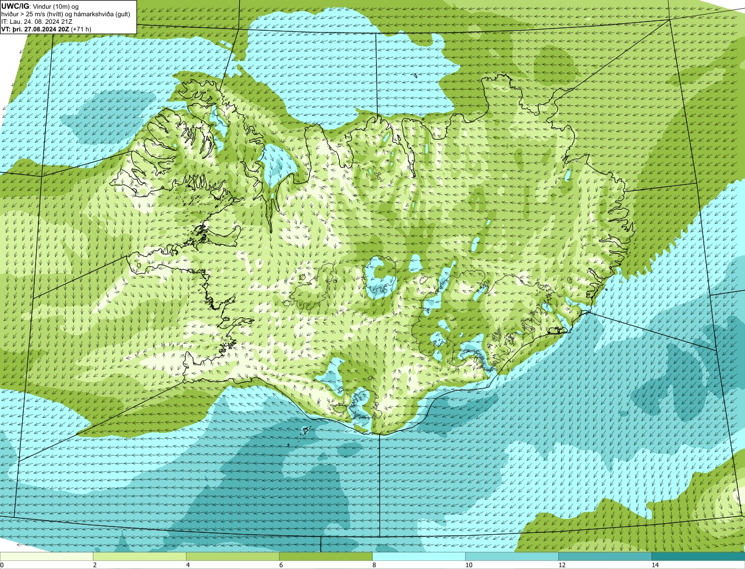Pick the 8–10 m/s light cyan swatch
The height and width of the screenshot is (569, 745).
click(x=419, y=557)
